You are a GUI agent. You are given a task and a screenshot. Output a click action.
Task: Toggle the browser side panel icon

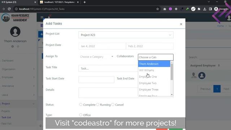pyautogui.click(x=210, y=9)
